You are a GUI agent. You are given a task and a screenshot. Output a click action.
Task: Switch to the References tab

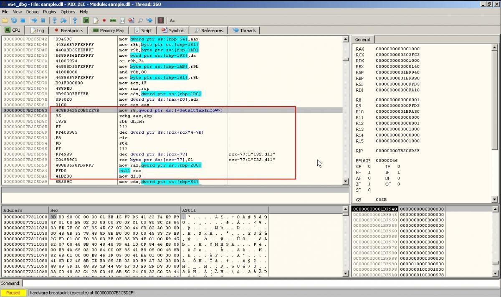pyautogui.click(x=208, y=30)
